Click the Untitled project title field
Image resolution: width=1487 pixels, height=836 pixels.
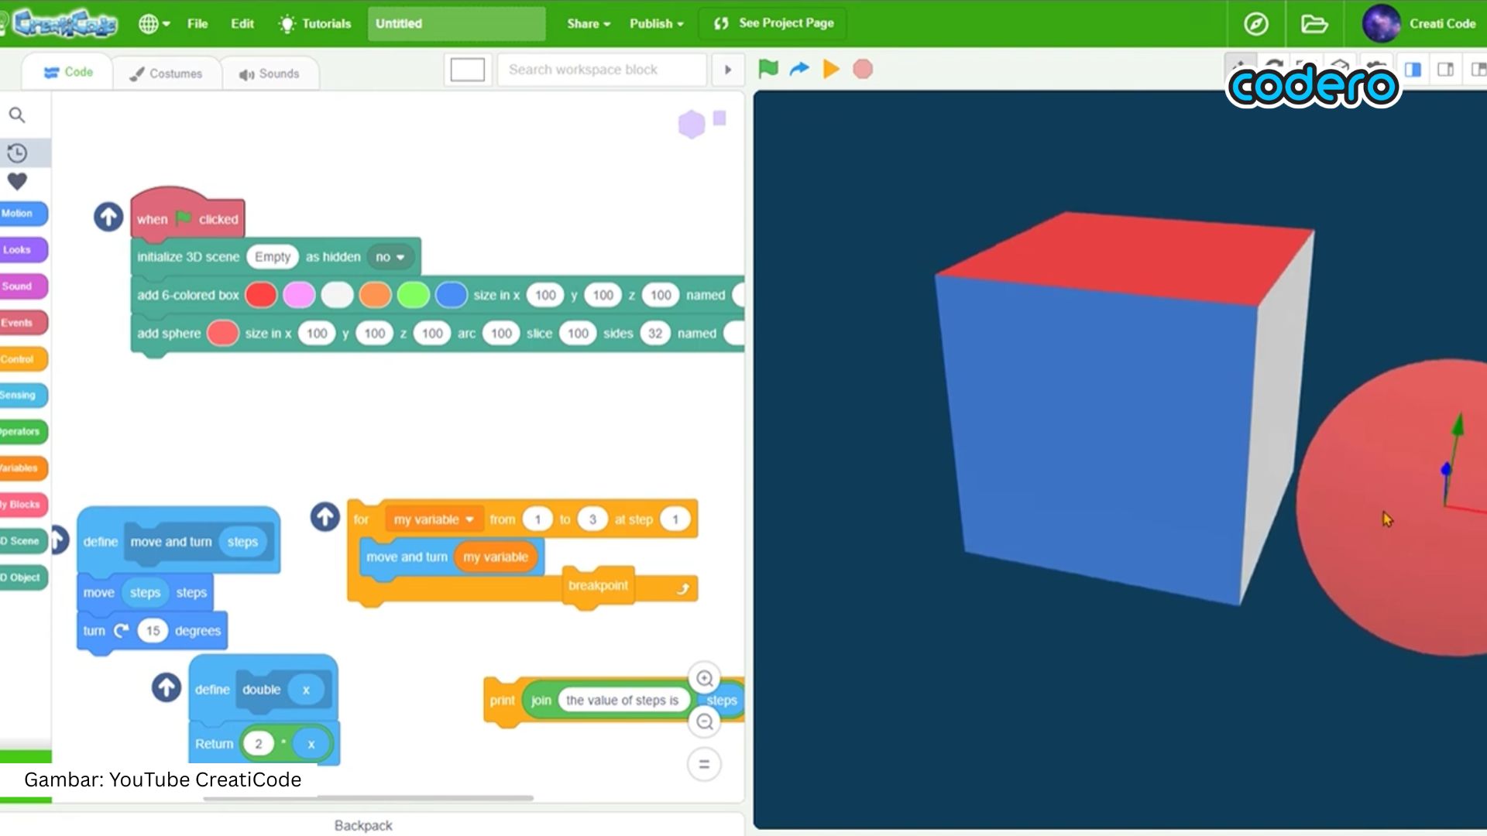point(456,24)
